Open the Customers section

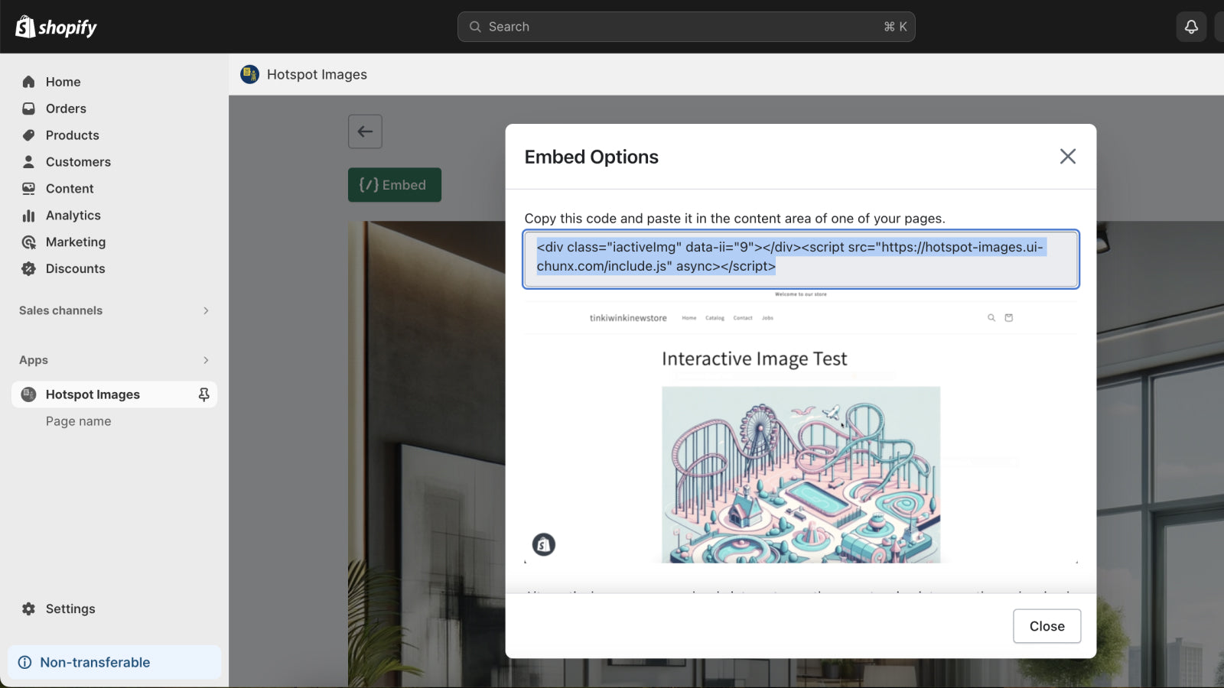tap(77, 161)
